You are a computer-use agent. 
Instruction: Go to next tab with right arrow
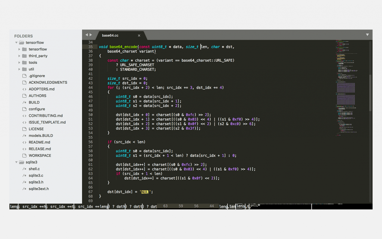coord(91,35)
